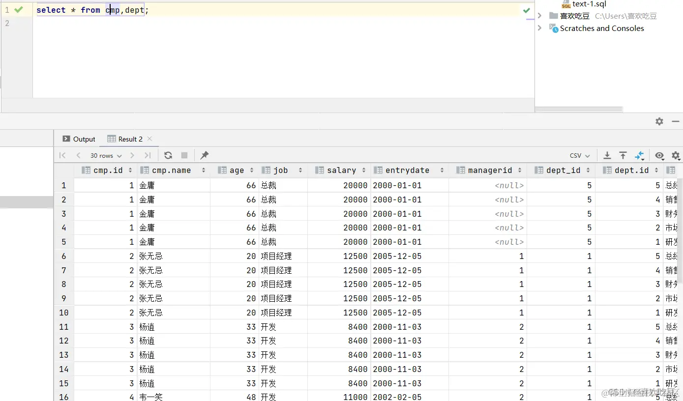Image resolution: width=683 pixels, height=401 pixels.
Task: Expand the 喜欢吃豆 folder arrow
Action: coord(540,16)
